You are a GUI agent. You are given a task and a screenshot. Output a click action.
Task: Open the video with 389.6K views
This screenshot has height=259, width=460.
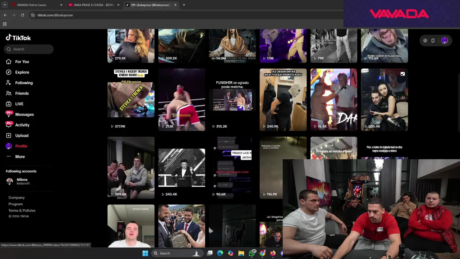(x=131, y=168)
